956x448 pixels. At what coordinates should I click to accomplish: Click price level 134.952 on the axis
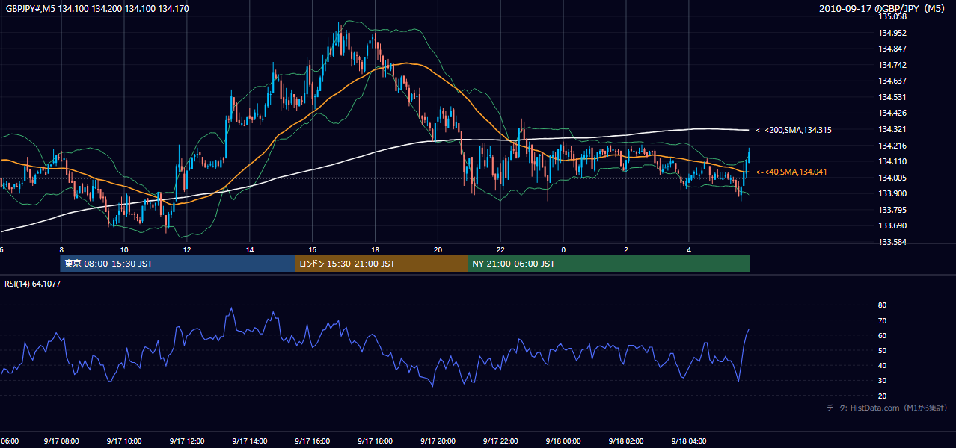[892, 33]
